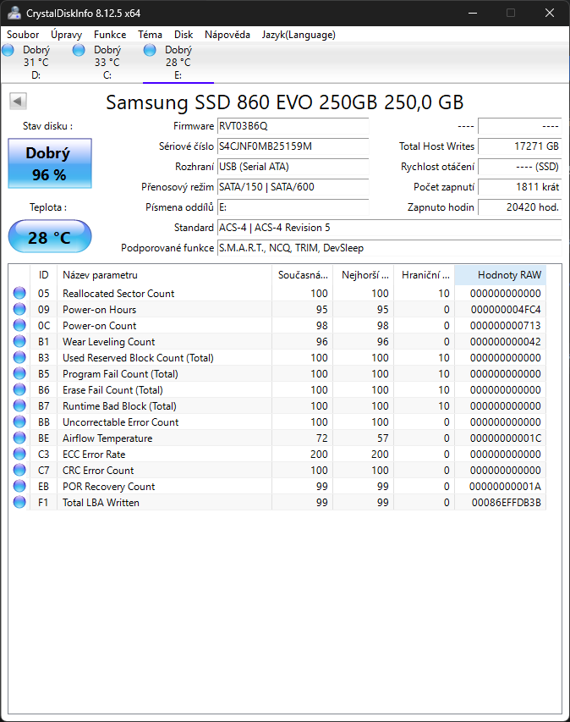Select the Total LBA Written parameter name
The width and height of the screenshot is (570, 722).
(x=101, y=503)
